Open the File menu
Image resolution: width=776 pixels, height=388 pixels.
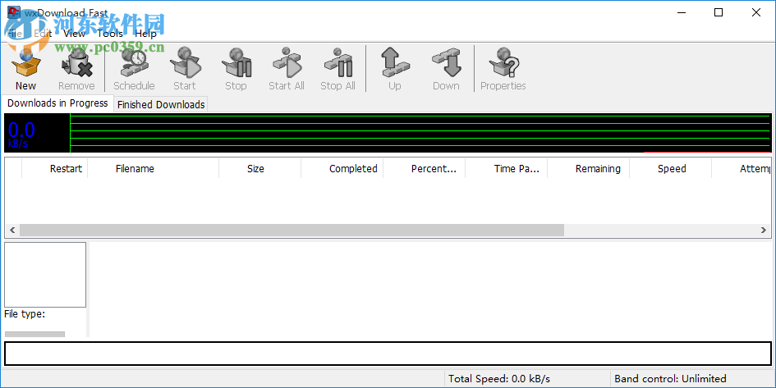(14, 33)
